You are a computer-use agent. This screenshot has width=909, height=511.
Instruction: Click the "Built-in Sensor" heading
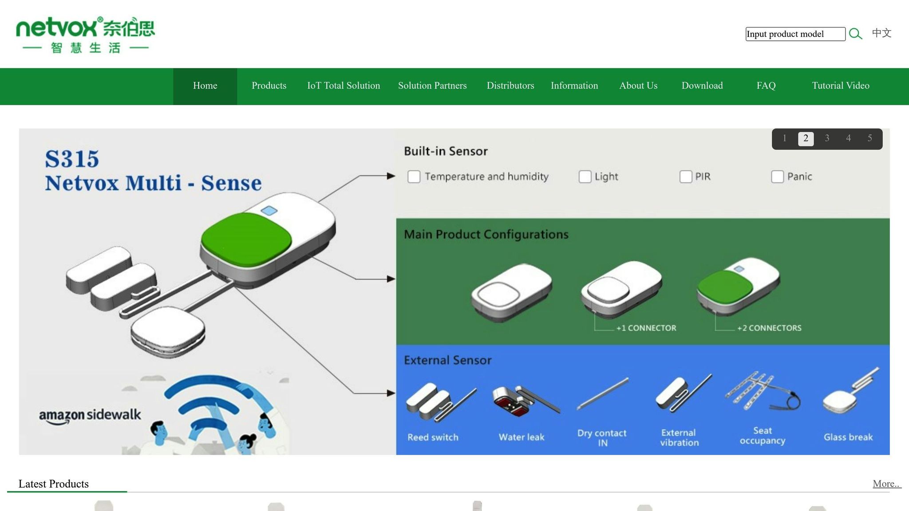(x=446, y=151)
